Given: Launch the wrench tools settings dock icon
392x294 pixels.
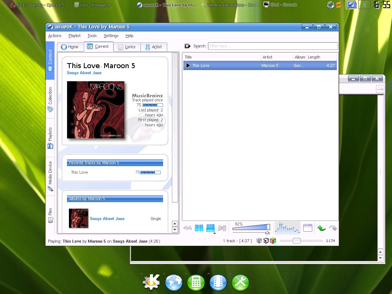Looking at the screenshot, I should (240, 283).
